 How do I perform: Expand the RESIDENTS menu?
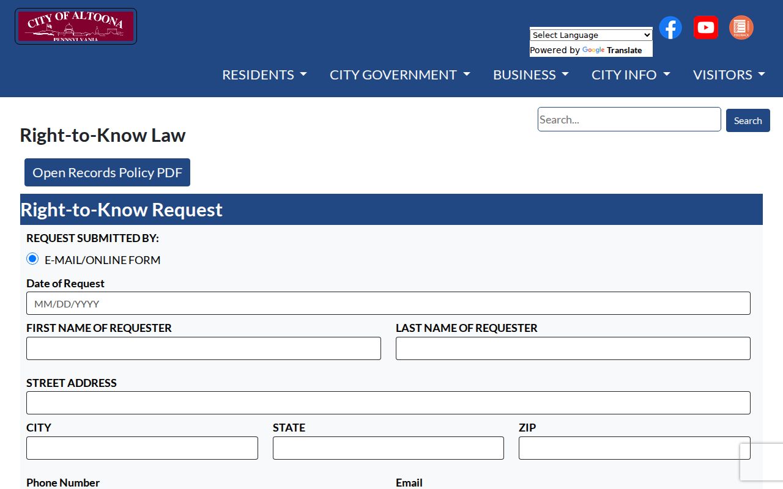(264, 75)
